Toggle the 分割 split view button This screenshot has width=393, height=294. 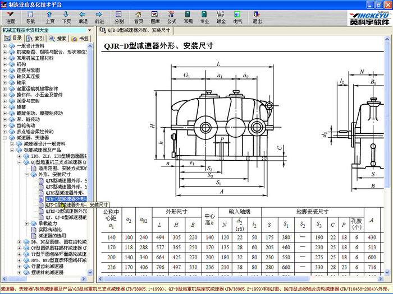(119, 17)
